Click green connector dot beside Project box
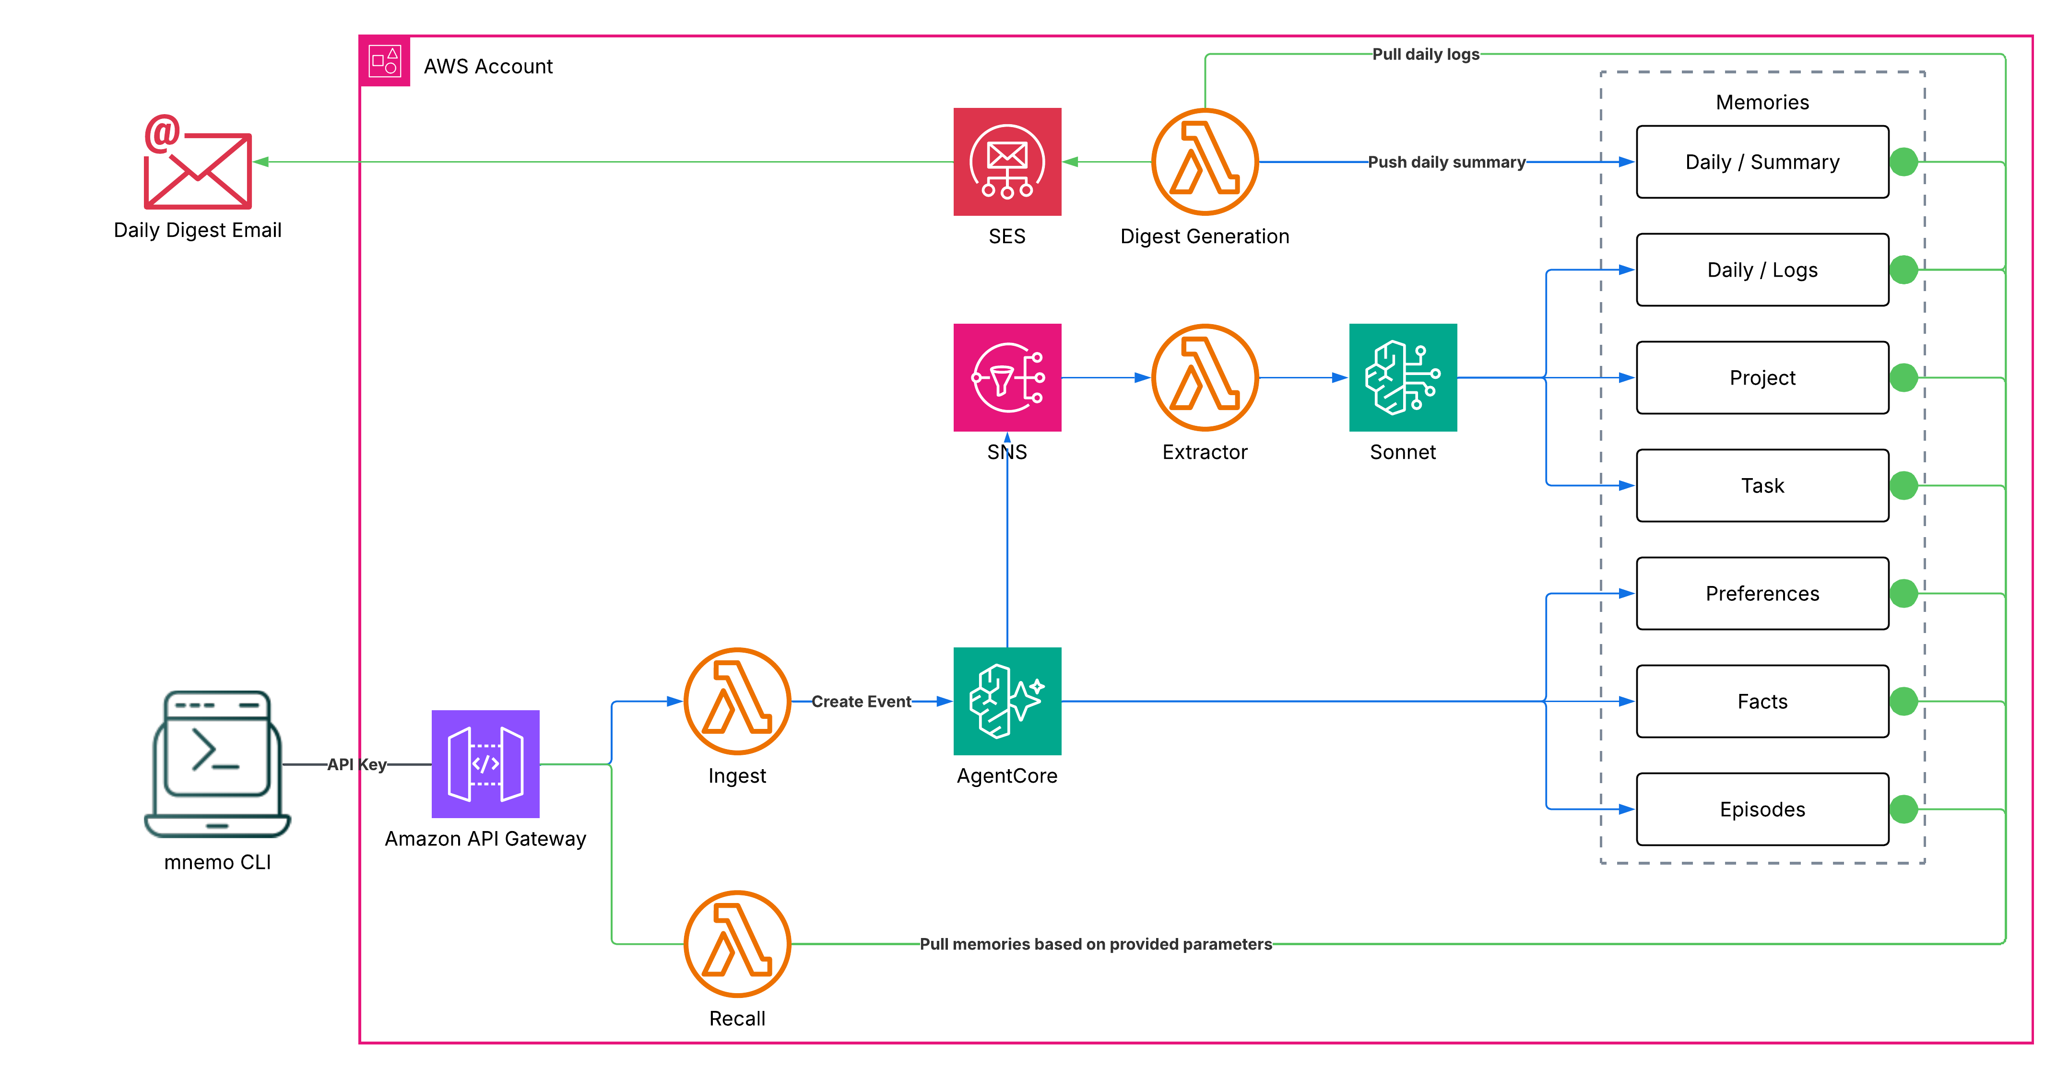The image size is (2069, 1079). coord(1903,377)
